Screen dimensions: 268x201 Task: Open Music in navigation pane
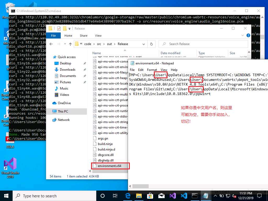(x=64, y=88)
